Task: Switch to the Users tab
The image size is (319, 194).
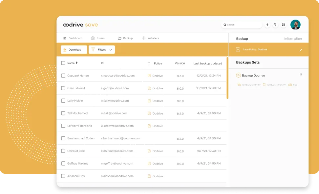Action: point(98,38)
